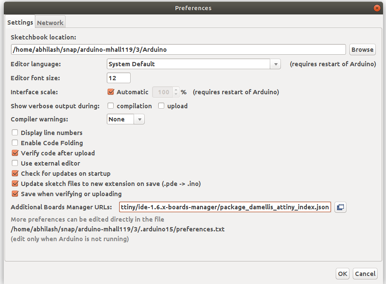
Task: Click the interface scale percentage stepper arrows
Action: pos(176,92)
